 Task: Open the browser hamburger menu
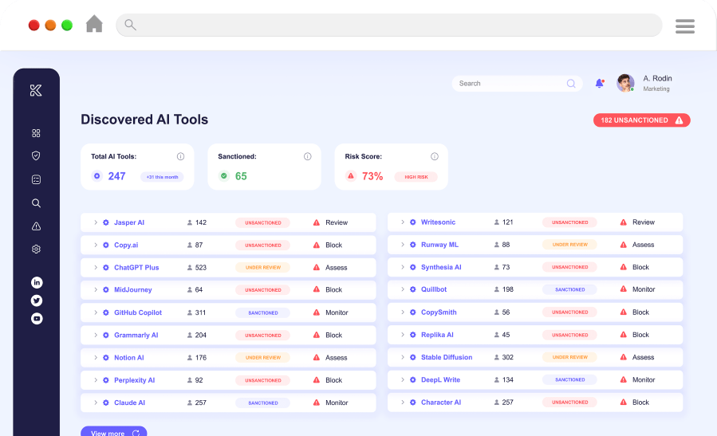684,26
